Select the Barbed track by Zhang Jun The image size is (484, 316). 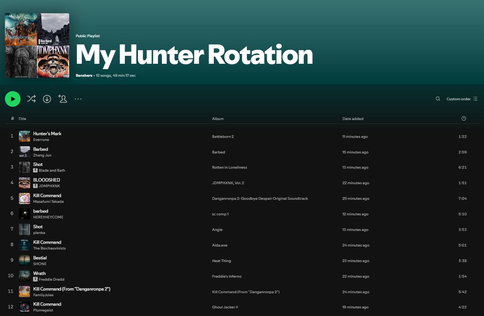[40, 149]
